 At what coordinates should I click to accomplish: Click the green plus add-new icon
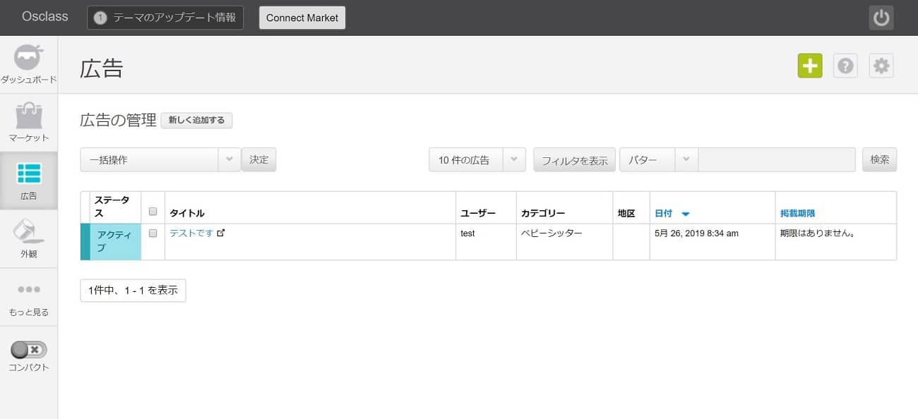click(x=810, y=66)
